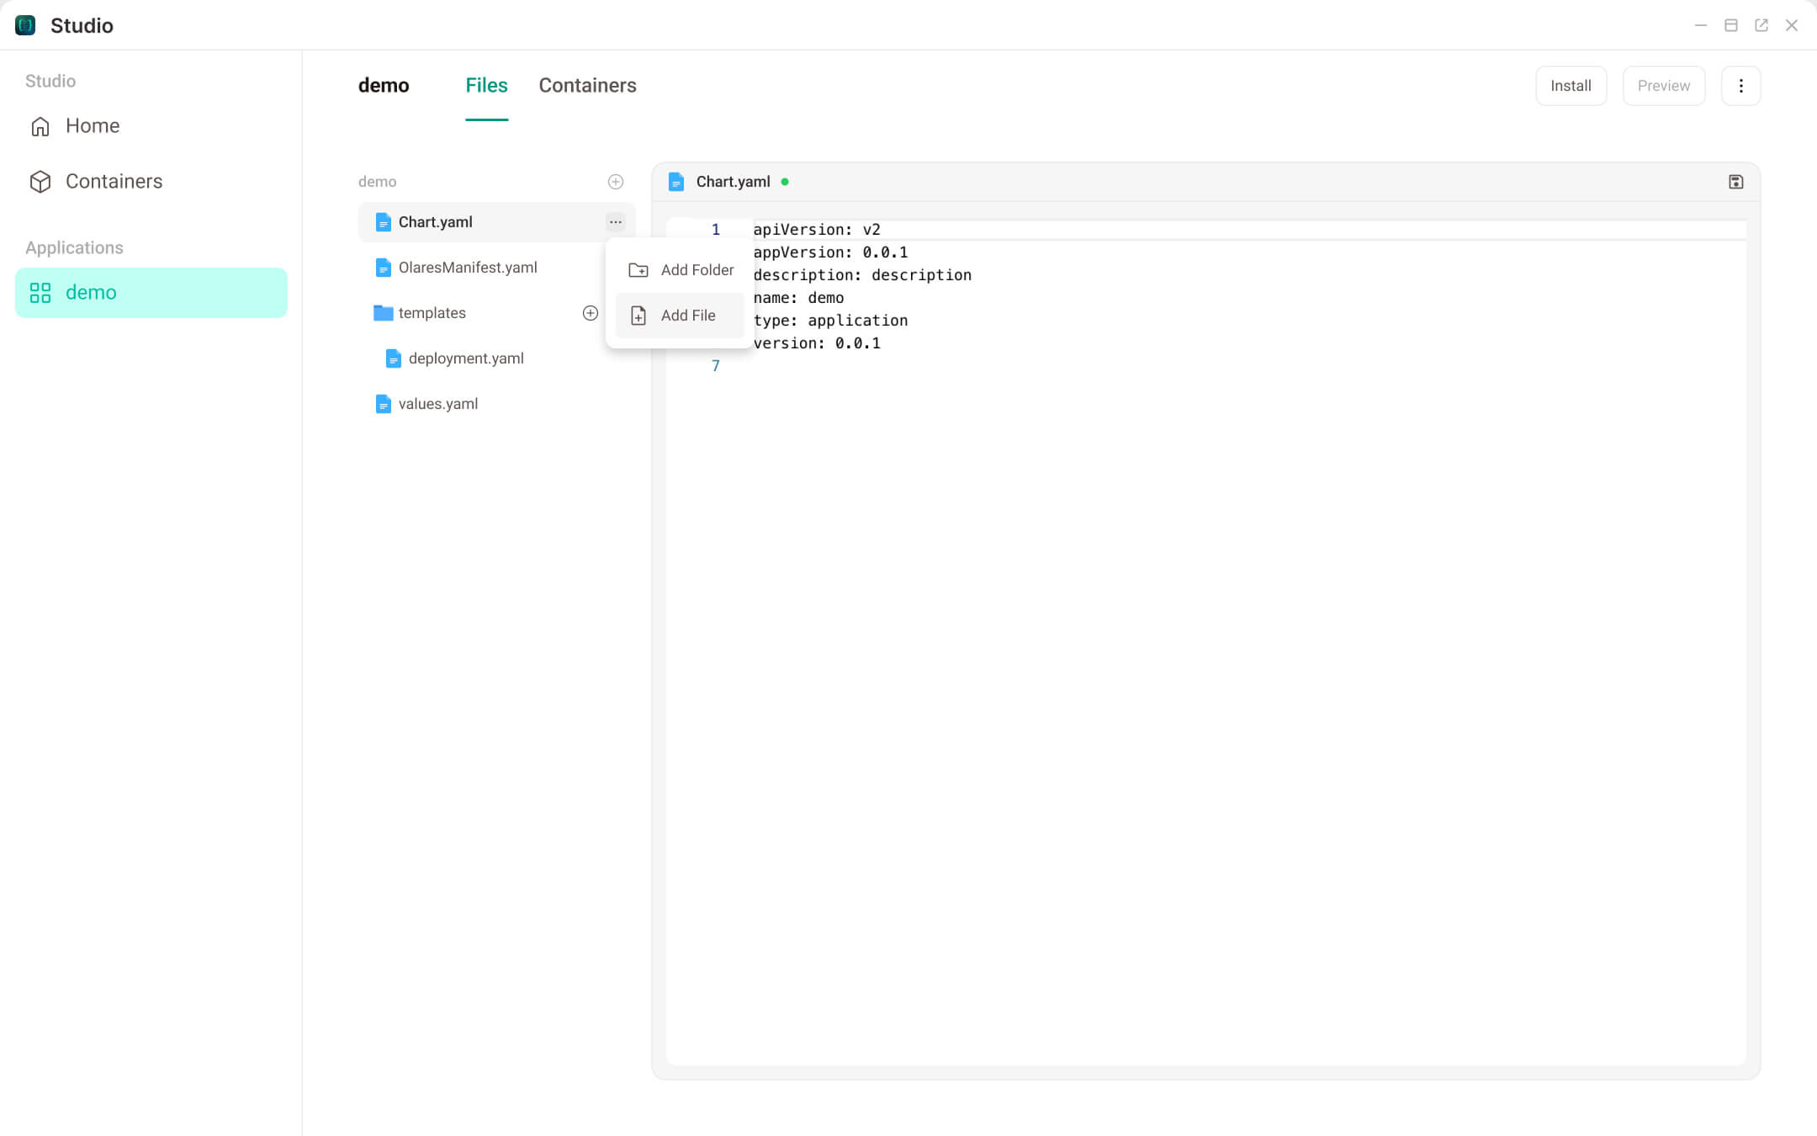The height and width of the screenshot is (1136, 1817).
Task: Click the Studio logo in title bar
Action: click(x=24, y=24)
